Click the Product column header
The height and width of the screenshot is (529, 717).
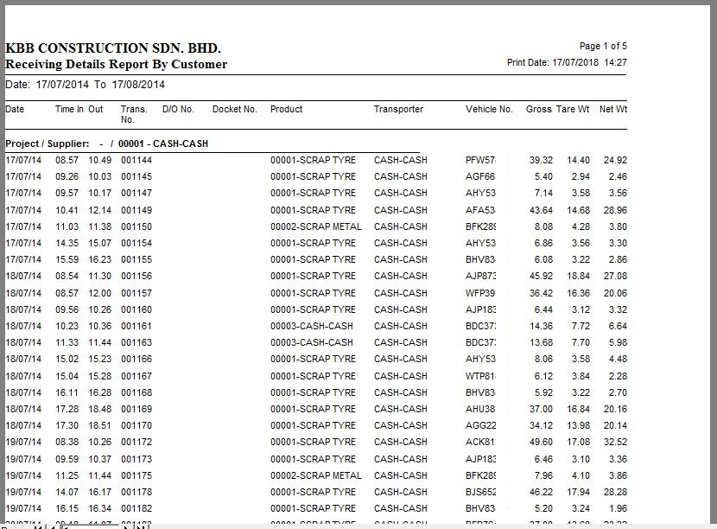pyautogui.click(x=286, y=109)
